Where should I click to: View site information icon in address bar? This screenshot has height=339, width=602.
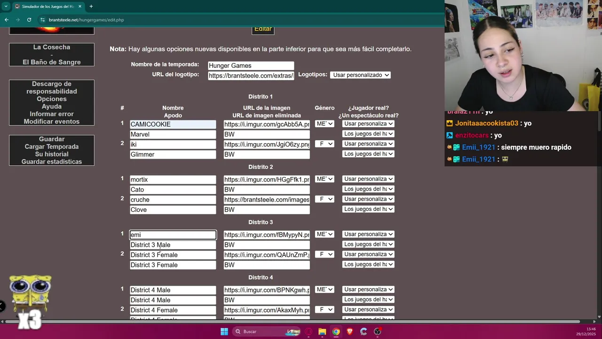click(x=42, y=20)
